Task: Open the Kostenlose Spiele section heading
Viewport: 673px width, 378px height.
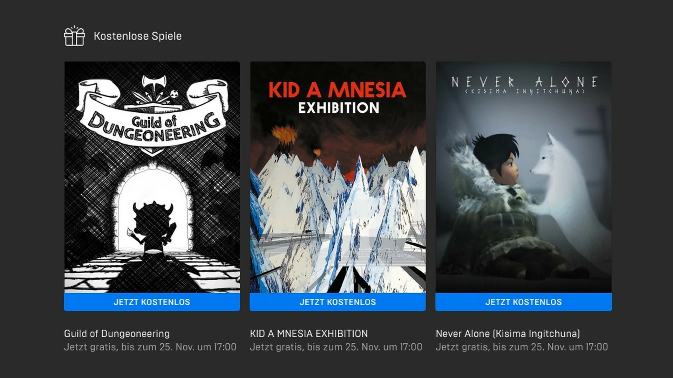Action: [137, 36]
